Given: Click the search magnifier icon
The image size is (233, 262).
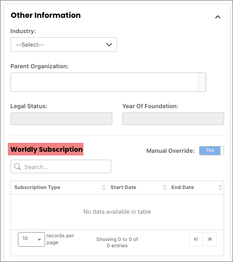Looking at the screenshot, I should pyautogui.click(x=17, y=166).
